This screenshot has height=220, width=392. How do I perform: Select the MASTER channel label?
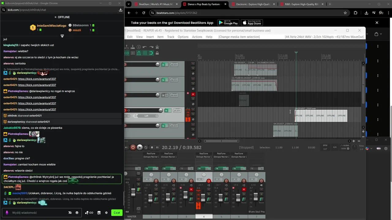(132, 217)
